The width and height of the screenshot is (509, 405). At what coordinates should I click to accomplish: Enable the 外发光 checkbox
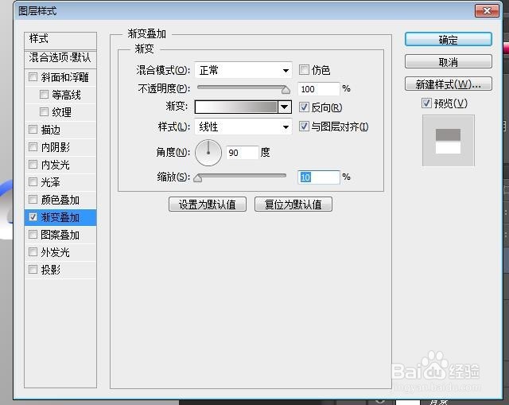pos(33,252)
